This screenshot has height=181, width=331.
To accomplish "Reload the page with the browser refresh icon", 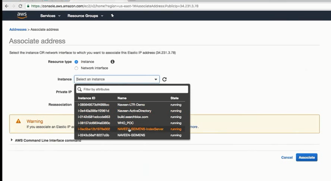I will 20,6.
